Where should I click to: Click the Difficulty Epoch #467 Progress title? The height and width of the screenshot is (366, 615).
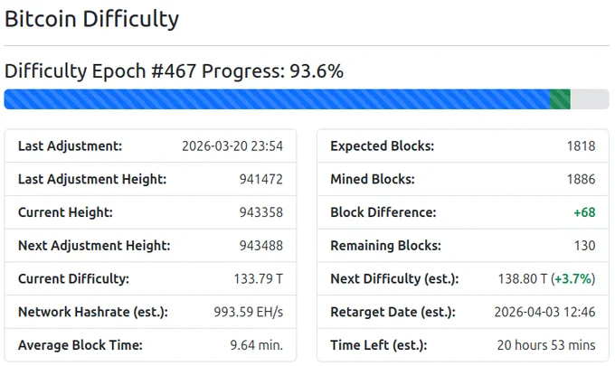pos(174,71)
